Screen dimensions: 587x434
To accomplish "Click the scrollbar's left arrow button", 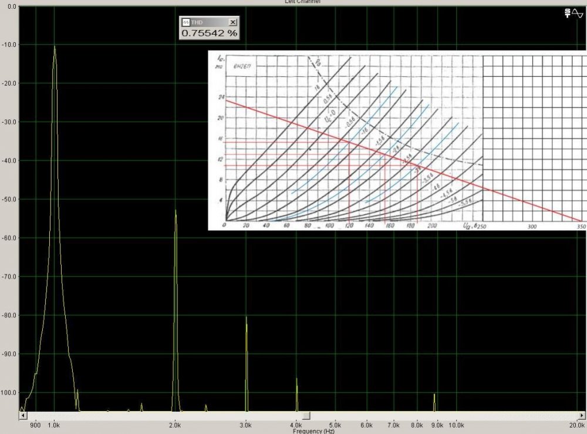I will tap(22, 416).
